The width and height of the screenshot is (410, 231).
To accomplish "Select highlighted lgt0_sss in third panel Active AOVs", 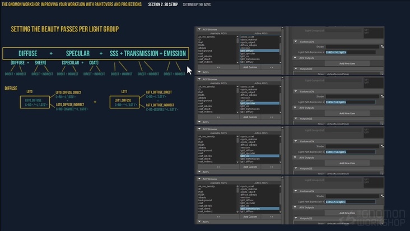I will (259, 156).
